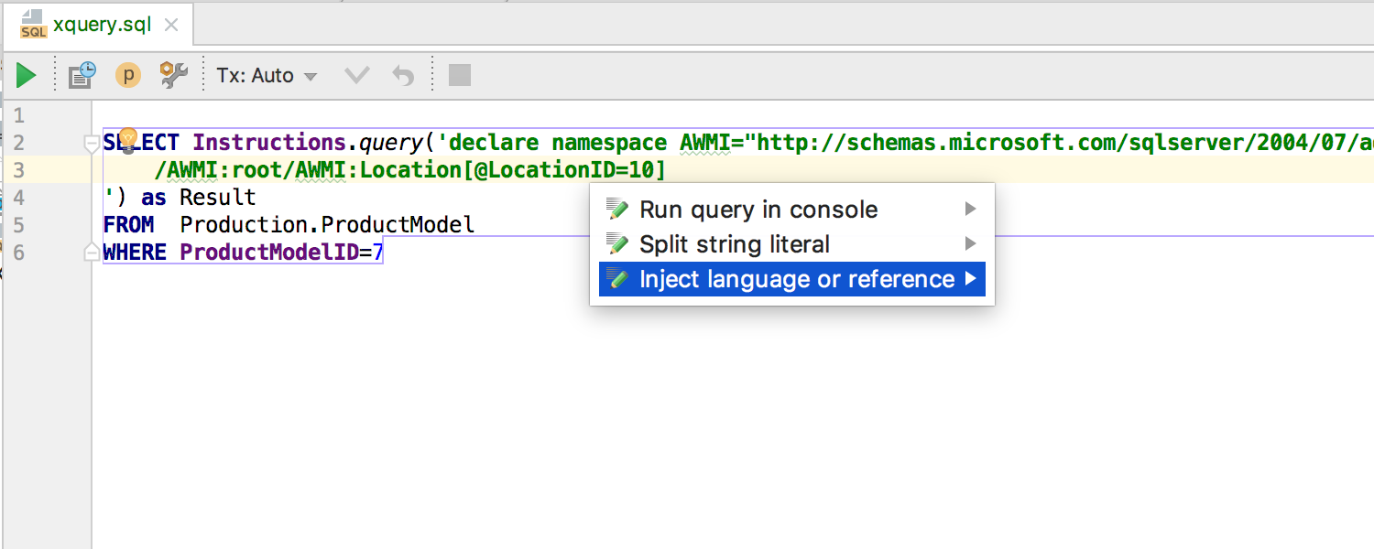Click the Rollback arrow icon
The width and height of the screenshot is (1374, 549).
403,75
